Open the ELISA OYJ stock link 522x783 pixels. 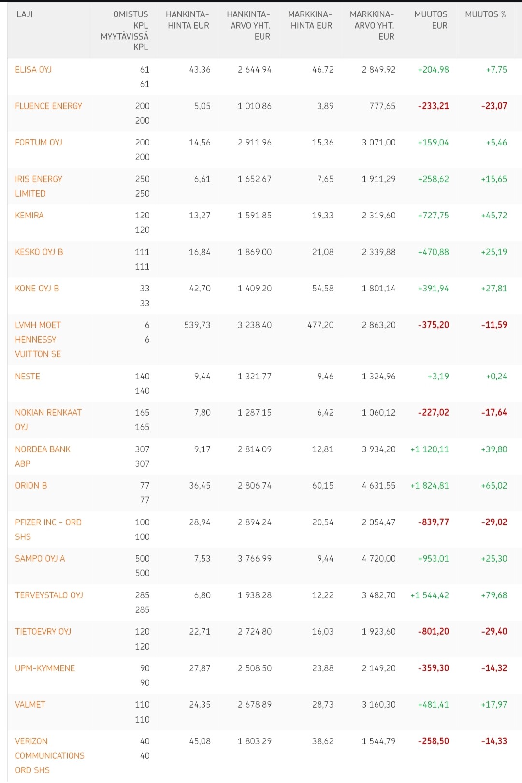click(33, 70)
